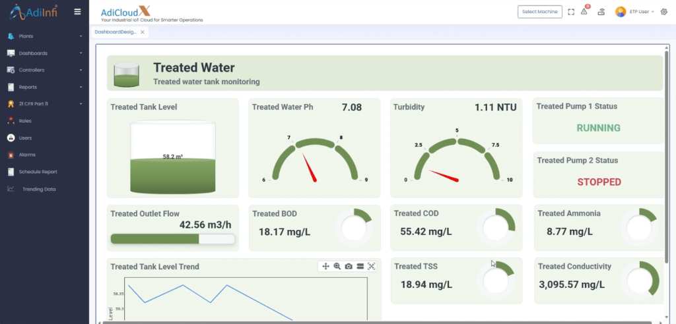Click the 58.2 m³ tank level label
The image size is (676, 324).
[172, 157]
